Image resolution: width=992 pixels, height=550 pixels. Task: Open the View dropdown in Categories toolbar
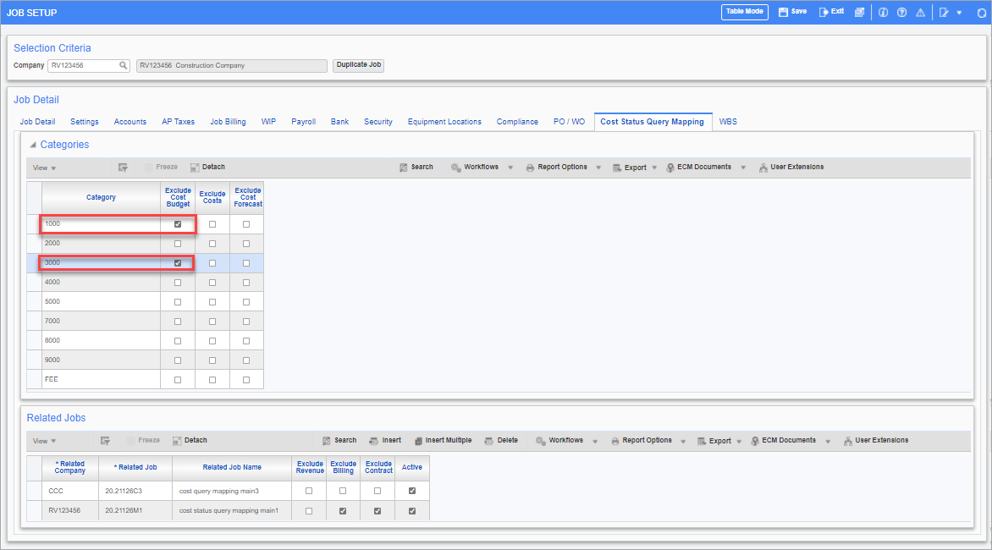44,168
